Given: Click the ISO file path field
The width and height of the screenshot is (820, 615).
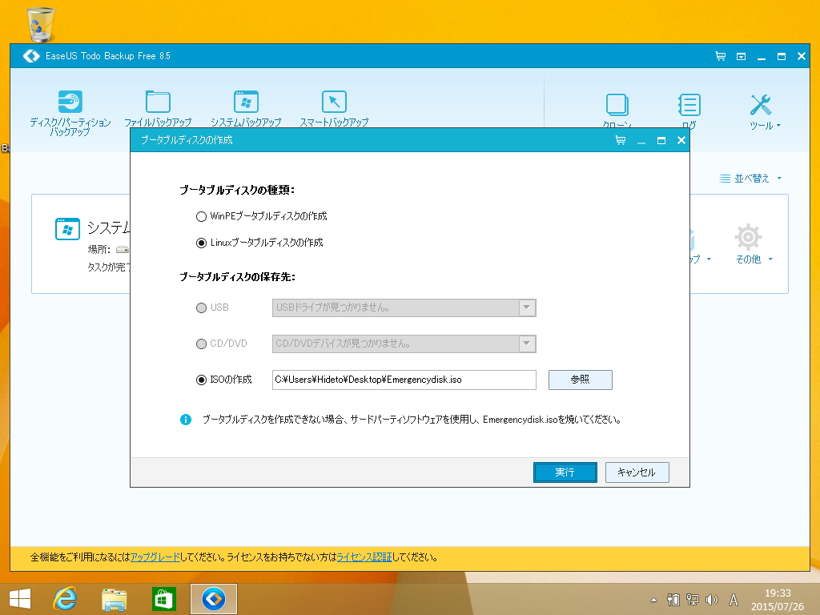Looking at the screenshot, I should (x=404, y=380).
